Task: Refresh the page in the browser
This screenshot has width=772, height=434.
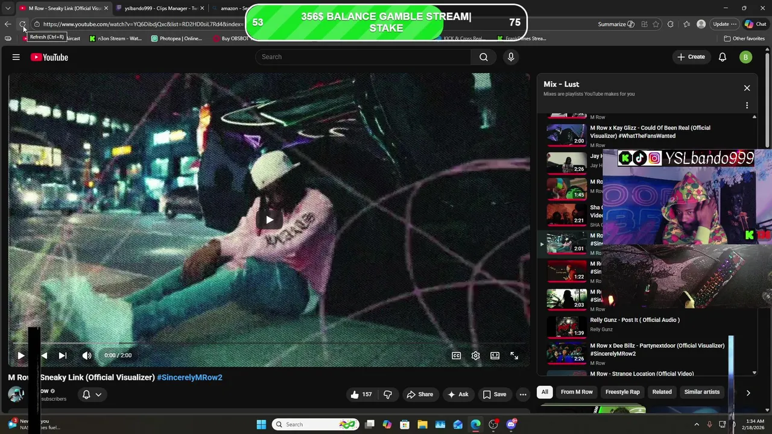Action: click(22, 24)
